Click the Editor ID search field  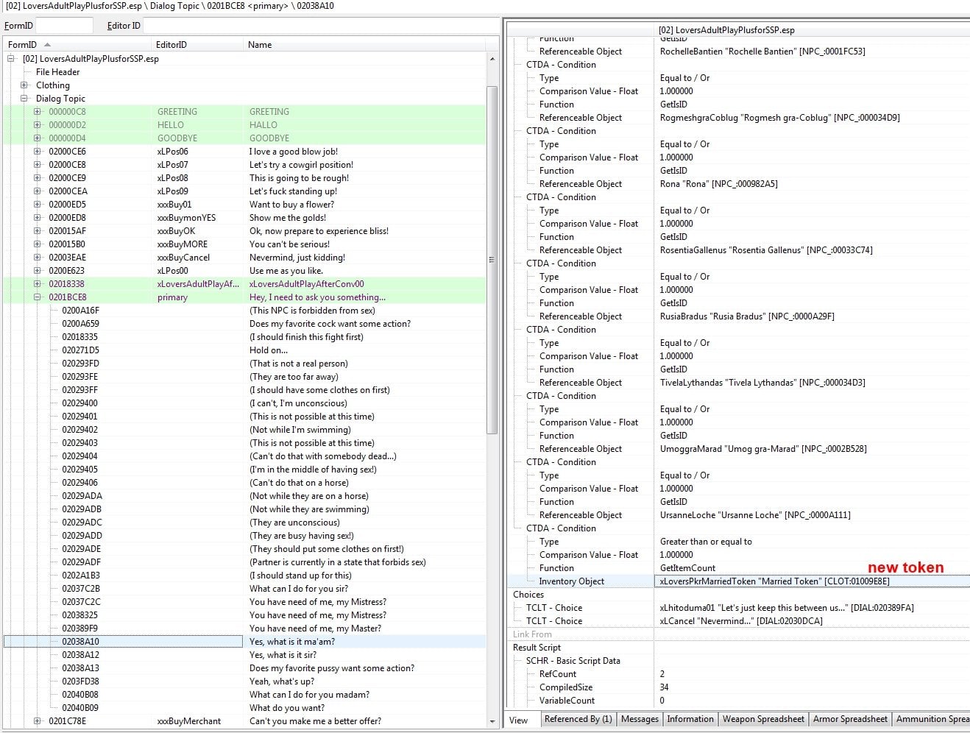[322, 26]
